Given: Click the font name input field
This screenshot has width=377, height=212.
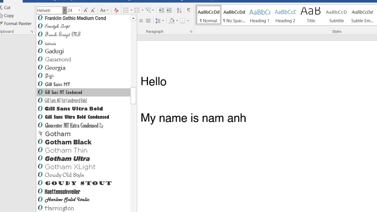Looking at the screenshot, I should [49, 10].
